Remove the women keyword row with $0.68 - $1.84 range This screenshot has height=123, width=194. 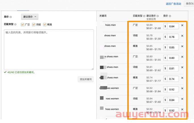[182, 88]
